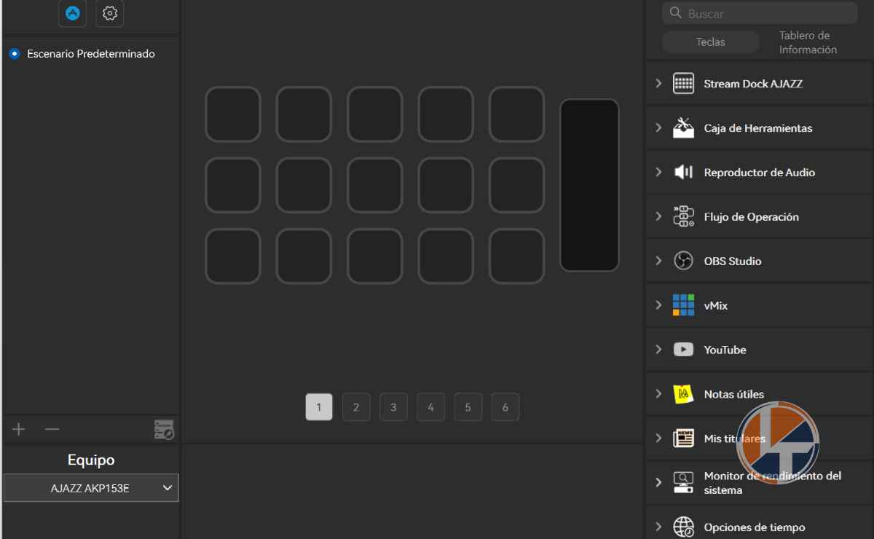This screenshot has width=874, height=539.
Task: Expand the Opciones de tiempo chevron
Action: [658, 527]
